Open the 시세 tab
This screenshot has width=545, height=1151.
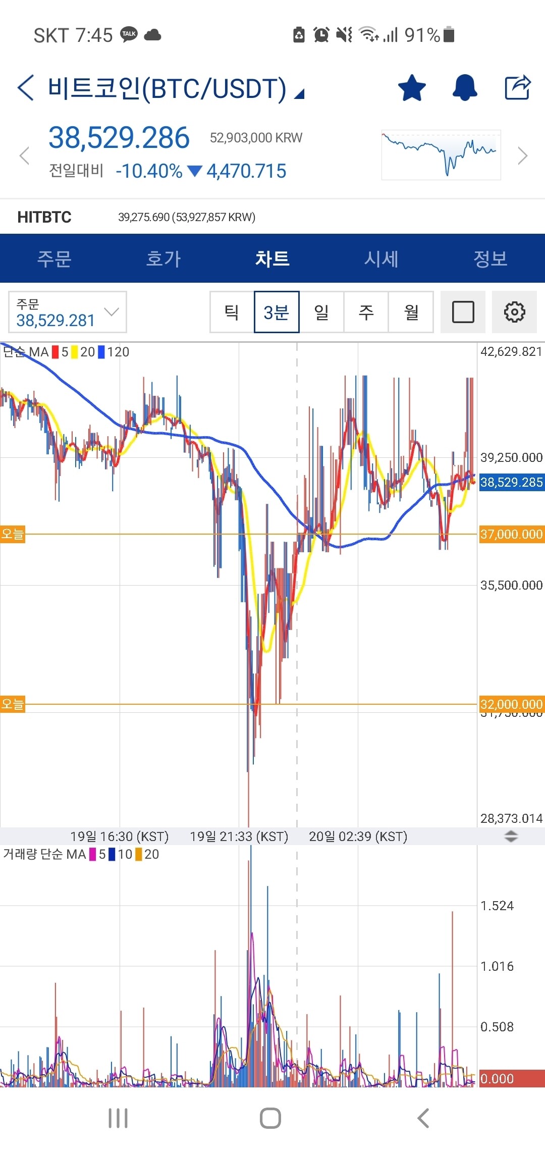[381, 258]
